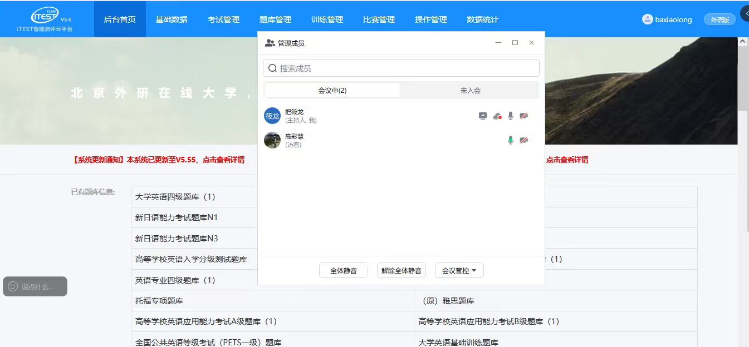Open the 会议管控 dropdown

click(459, 271)
